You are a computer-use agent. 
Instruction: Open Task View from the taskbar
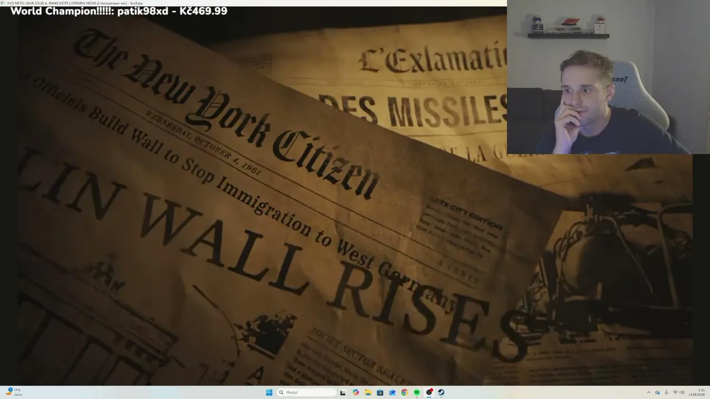[x=343, y=392]
